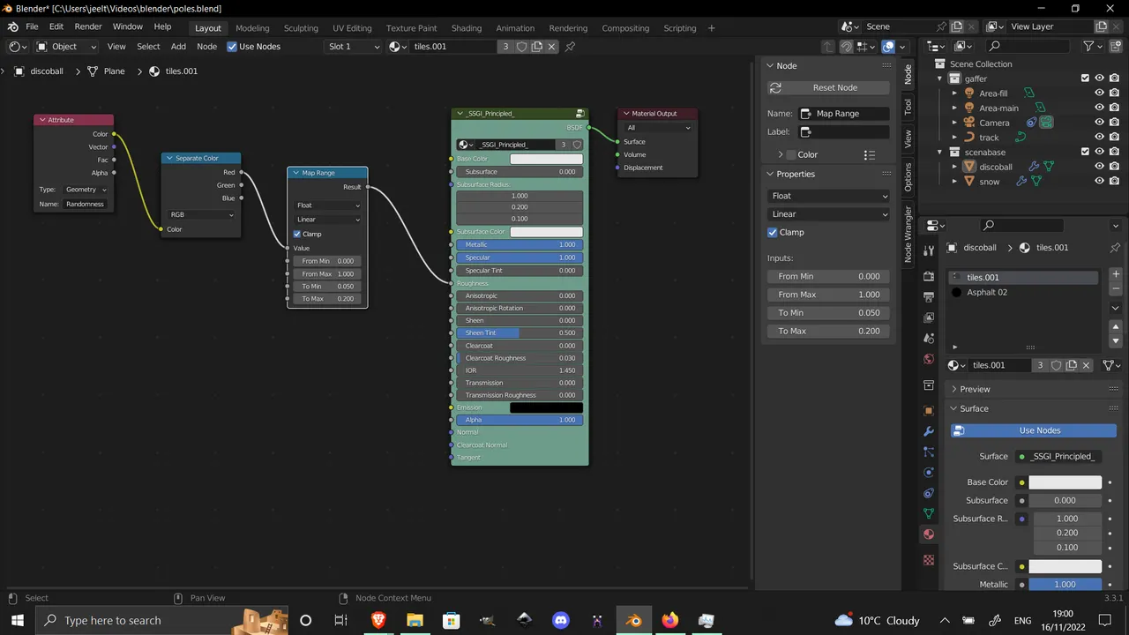Switch to the Compositing workspace tab
1129x635 pixels.
(625, 28)
